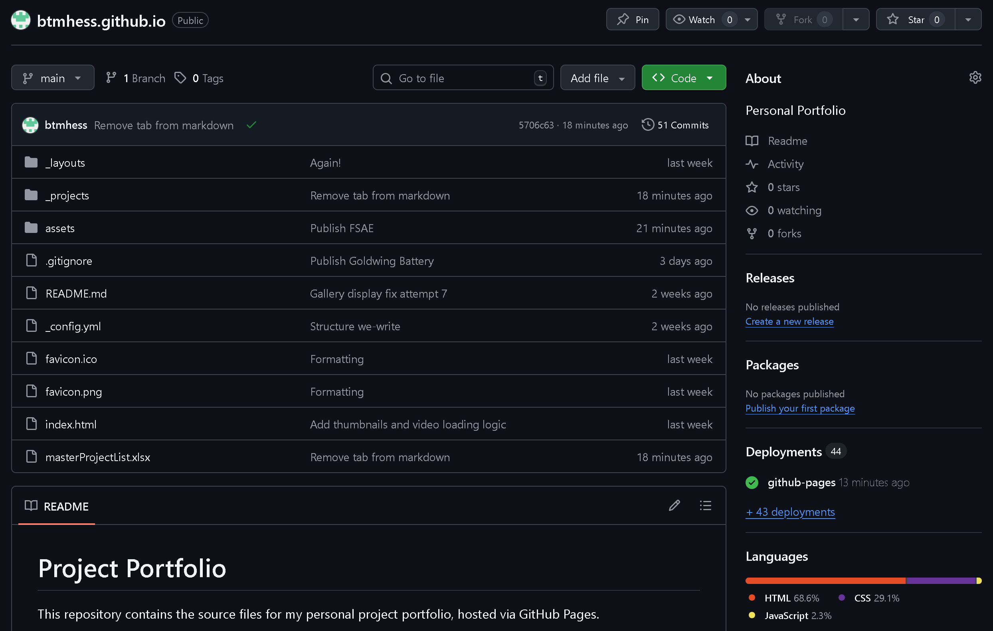993x631 pixels.
Task: Expand the main branch dropdown
Action: [52, 78]
